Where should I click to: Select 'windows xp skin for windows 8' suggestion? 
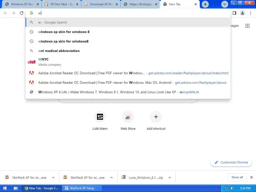click(128, 32)
